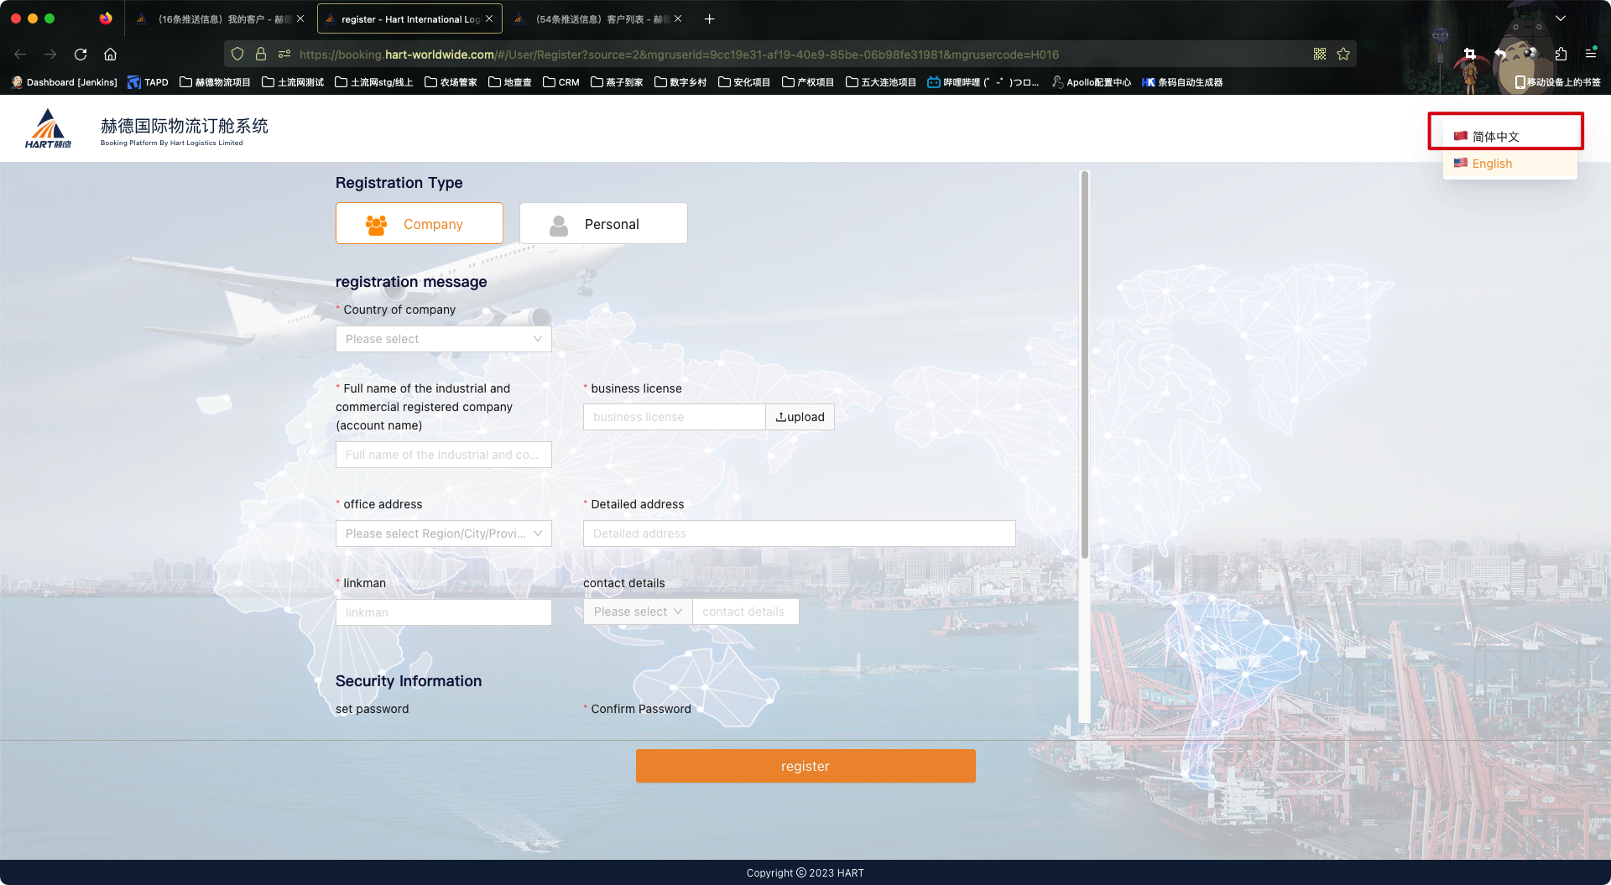Choose English from the language menu
This screenshot has height=885, width=1611.
click(x=1492, y=164)
